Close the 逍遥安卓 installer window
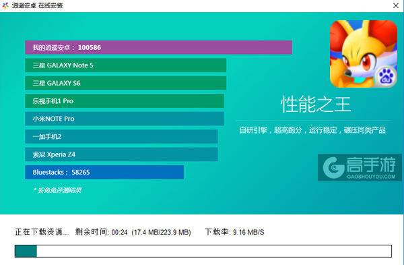This screenshot has width=404, height=265. (396, 5)
